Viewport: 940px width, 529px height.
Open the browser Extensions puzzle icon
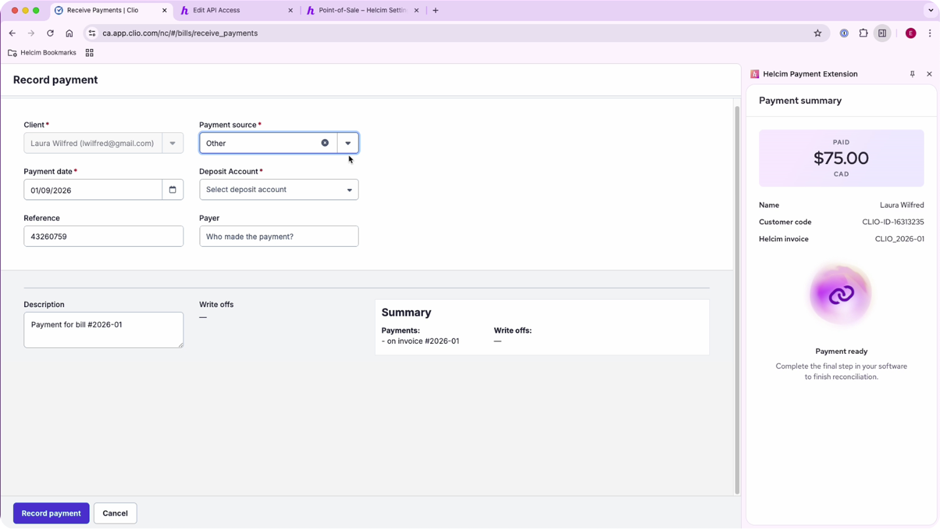[x=863, y=34]
